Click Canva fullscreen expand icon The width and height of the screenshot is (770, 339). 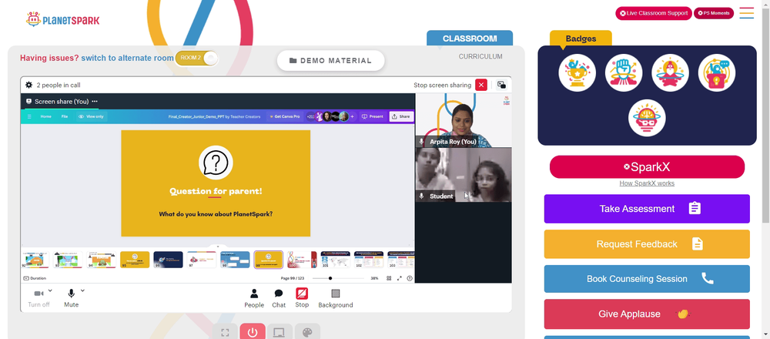click(x=399, y=278)
